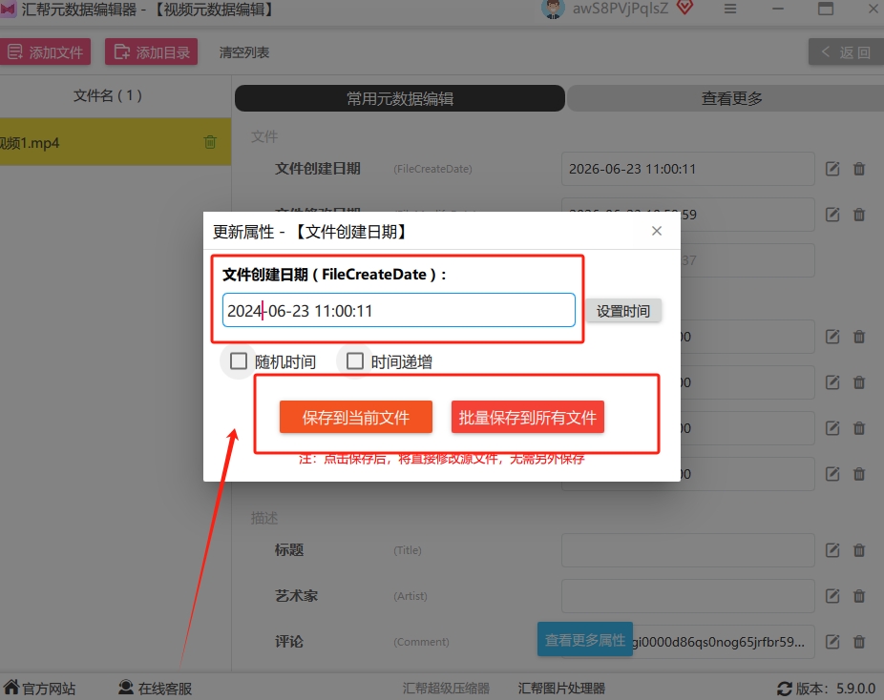The image size is (884, 700).
Task: Click the 艺术家 (Artist) input field
Action: (687, 596)
